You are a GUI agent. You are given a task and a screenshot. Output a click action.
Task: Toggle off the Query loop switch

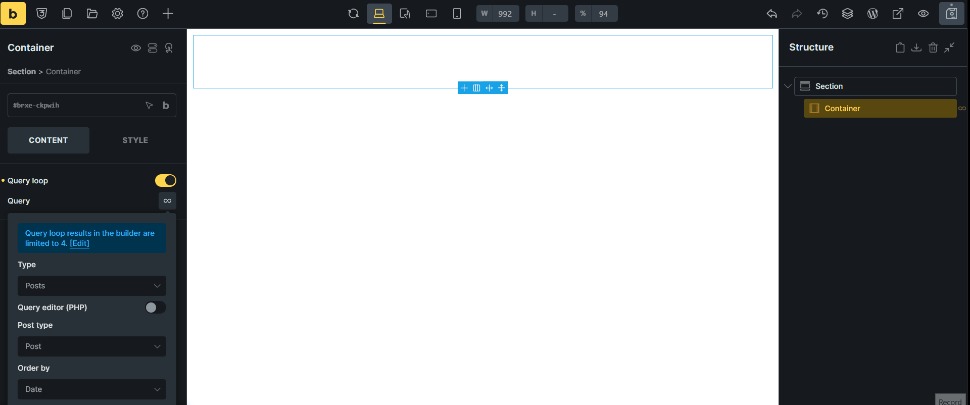(x=166, y=180)
